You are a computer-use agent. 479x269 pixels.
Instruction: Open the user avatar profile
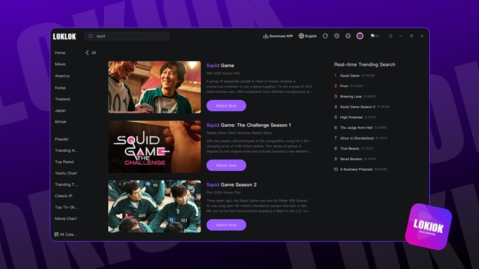360,36
